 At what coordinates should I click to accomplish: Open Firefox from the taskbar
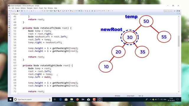click(x=77, y=100)
